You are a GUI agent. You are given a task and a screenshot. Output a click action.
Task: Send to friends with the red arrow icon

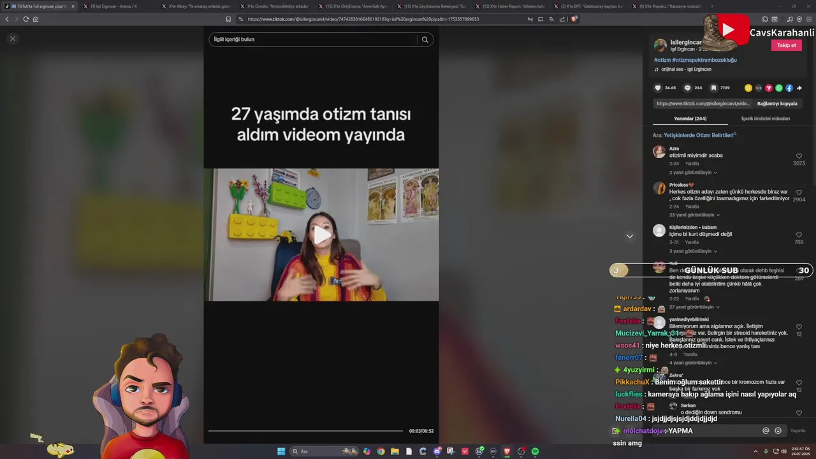click(769, 88)
